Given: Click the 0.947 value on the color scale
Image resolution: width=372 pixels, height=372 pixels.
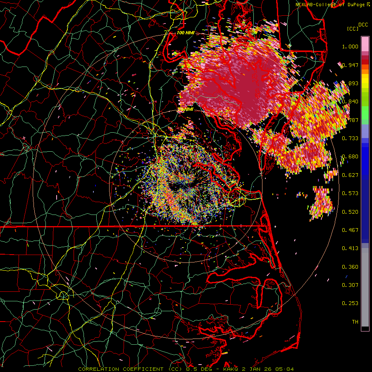Looking at the screenshot, I should (350, 65).
